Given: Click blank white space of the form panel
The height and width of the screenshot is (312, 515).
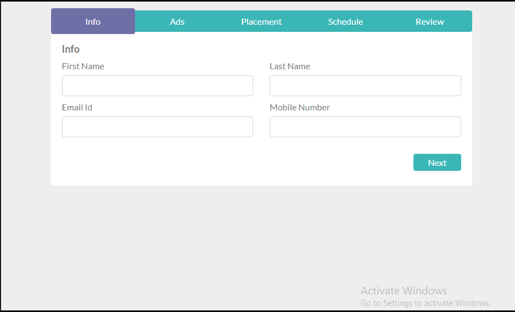Looking at the screenshot, I should [x=230, y=164].
